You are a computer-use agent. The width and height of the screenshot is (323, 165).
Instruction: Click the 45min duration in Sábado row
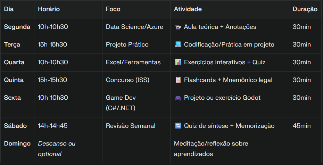[x=302, y=126]
